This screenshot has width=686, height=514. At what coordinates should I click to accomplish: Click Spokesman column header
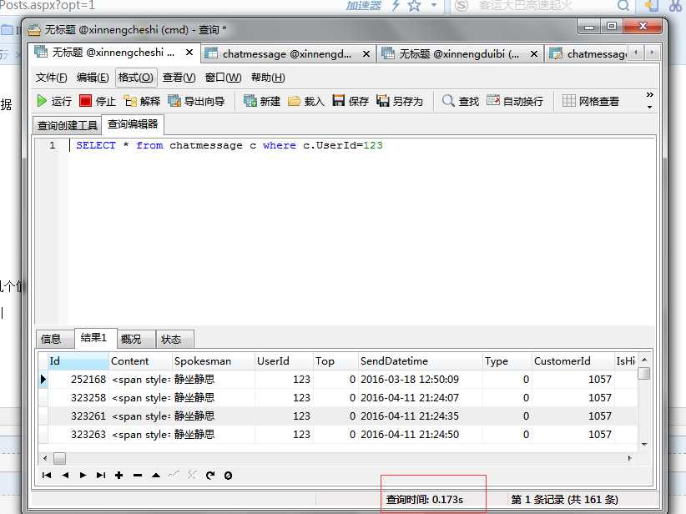point(213,361)
